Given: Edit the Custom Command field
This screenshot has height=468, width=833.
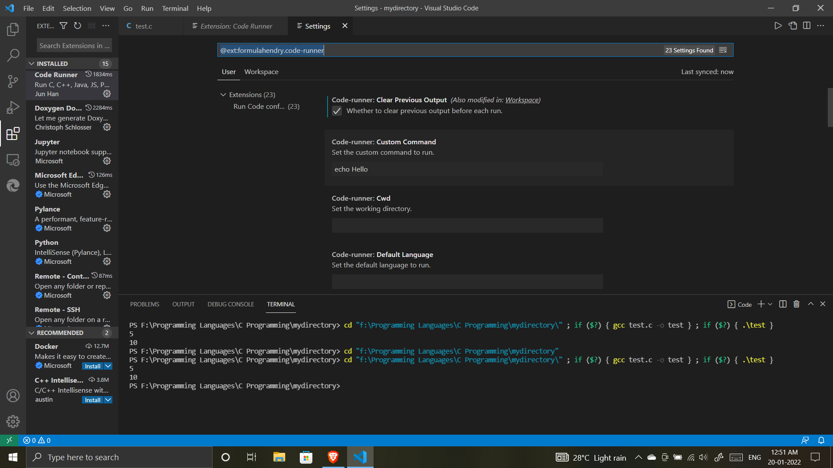Looking at the screenshot, I should (467, 169).
